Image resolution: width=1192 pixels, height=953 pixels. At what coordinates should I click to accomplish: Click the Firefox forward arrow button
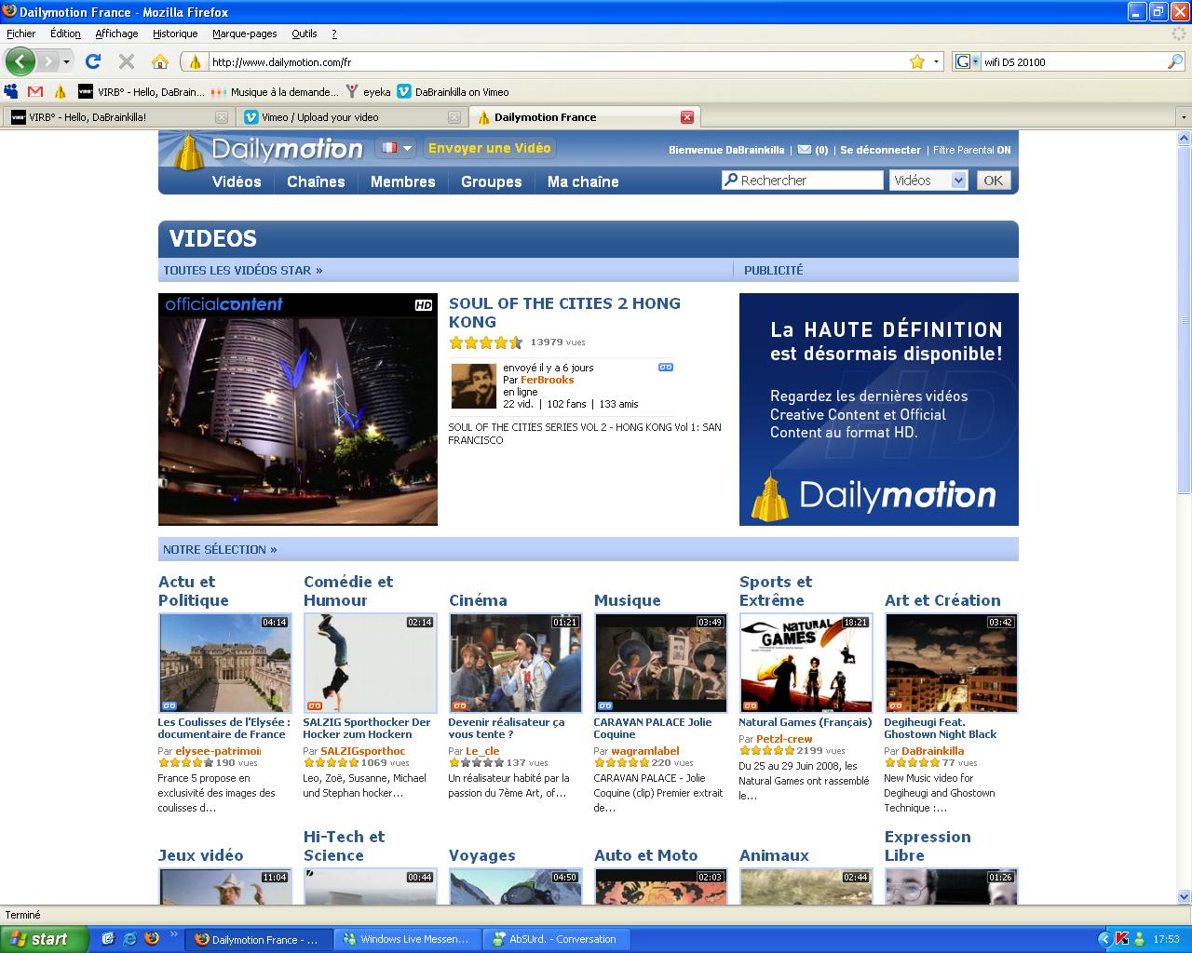click(47, 61)
